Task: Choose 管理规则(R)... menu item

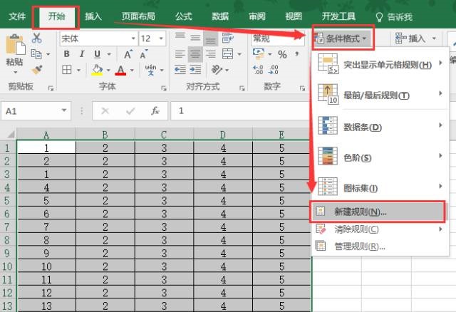Action: (x=380, y=246)
